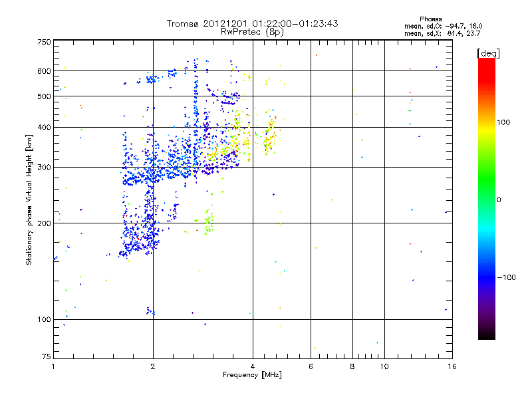
Task: Click the 'Phases' header label
Action: coord(430,19)
